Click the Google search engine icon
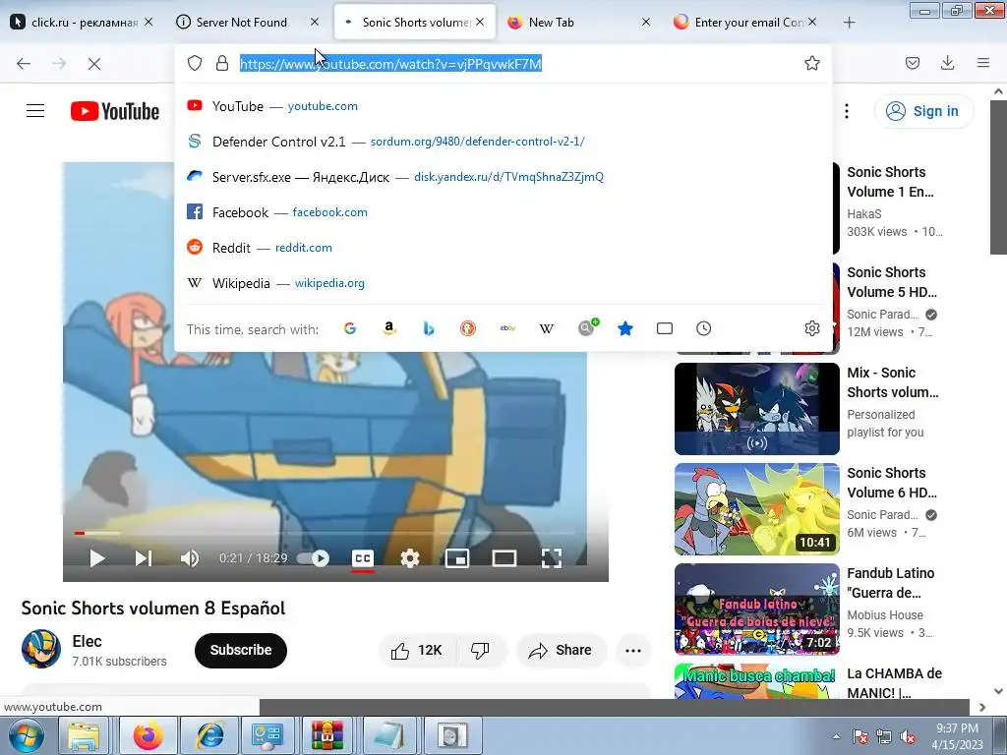 [350, 328]
